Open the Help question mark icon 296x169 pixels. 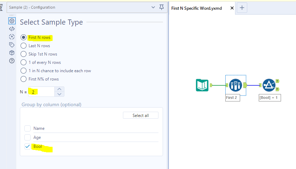(12, 61)
